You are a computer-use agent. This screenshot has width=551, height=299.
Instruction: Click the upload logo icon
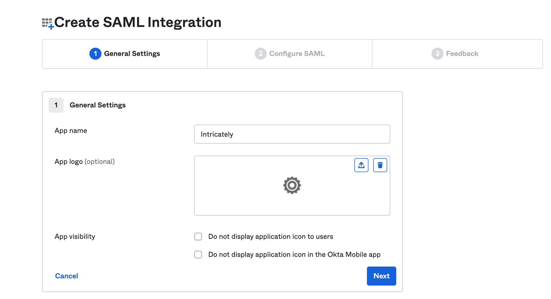tap(361, 165)
